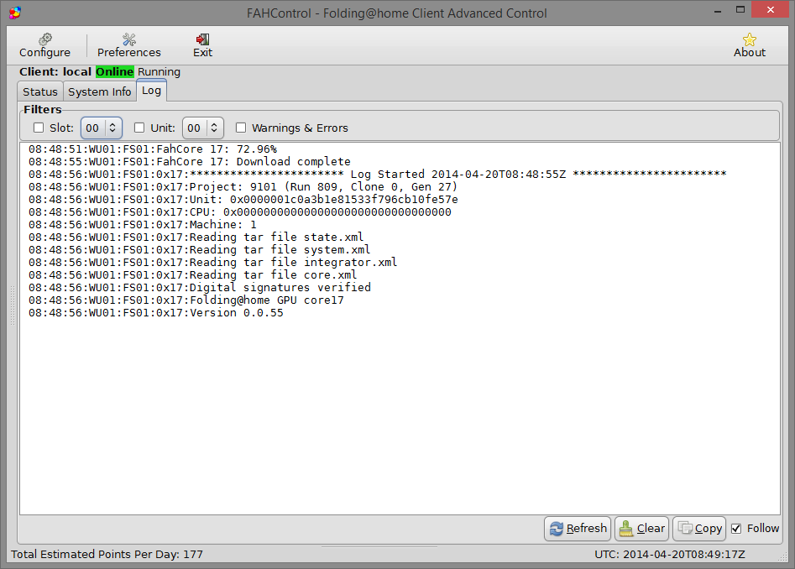Click the Refresh button label
The height and width of the screenshot is (569, 795).
587,529
